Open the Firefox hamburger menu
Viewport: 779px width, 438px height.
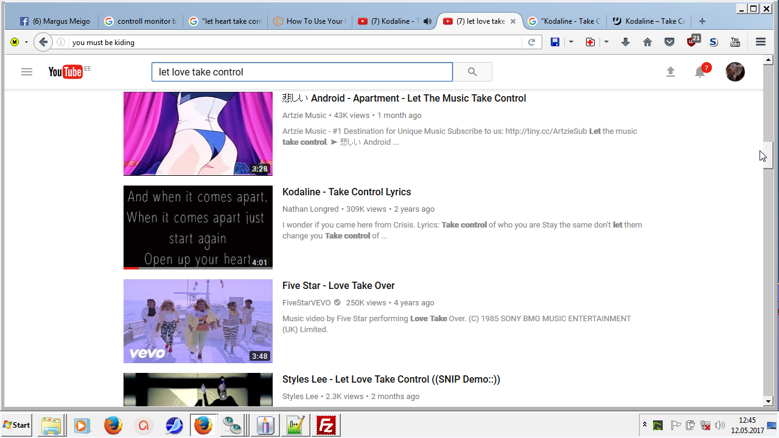761,42
